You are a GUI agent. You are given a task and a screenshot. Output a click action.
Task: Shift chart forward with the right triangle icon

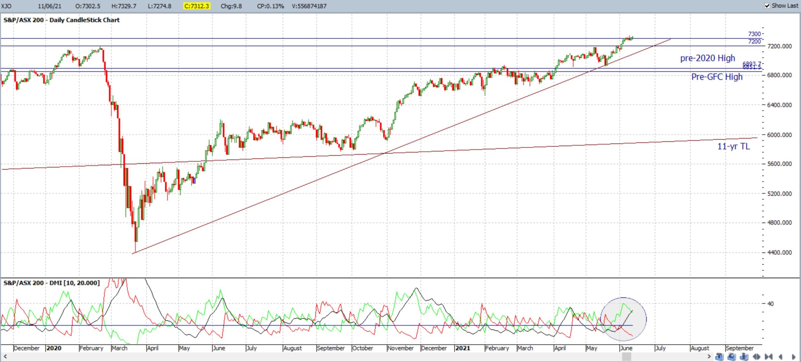point(793,357)
